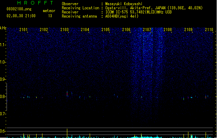Screen dimensions: 217x138
Task: Click the kHz axis unit label
Action: 3,28
